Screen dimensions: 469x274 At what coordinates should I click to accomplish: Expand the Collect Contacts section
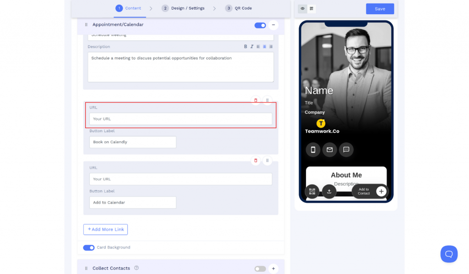coord(273,269)
